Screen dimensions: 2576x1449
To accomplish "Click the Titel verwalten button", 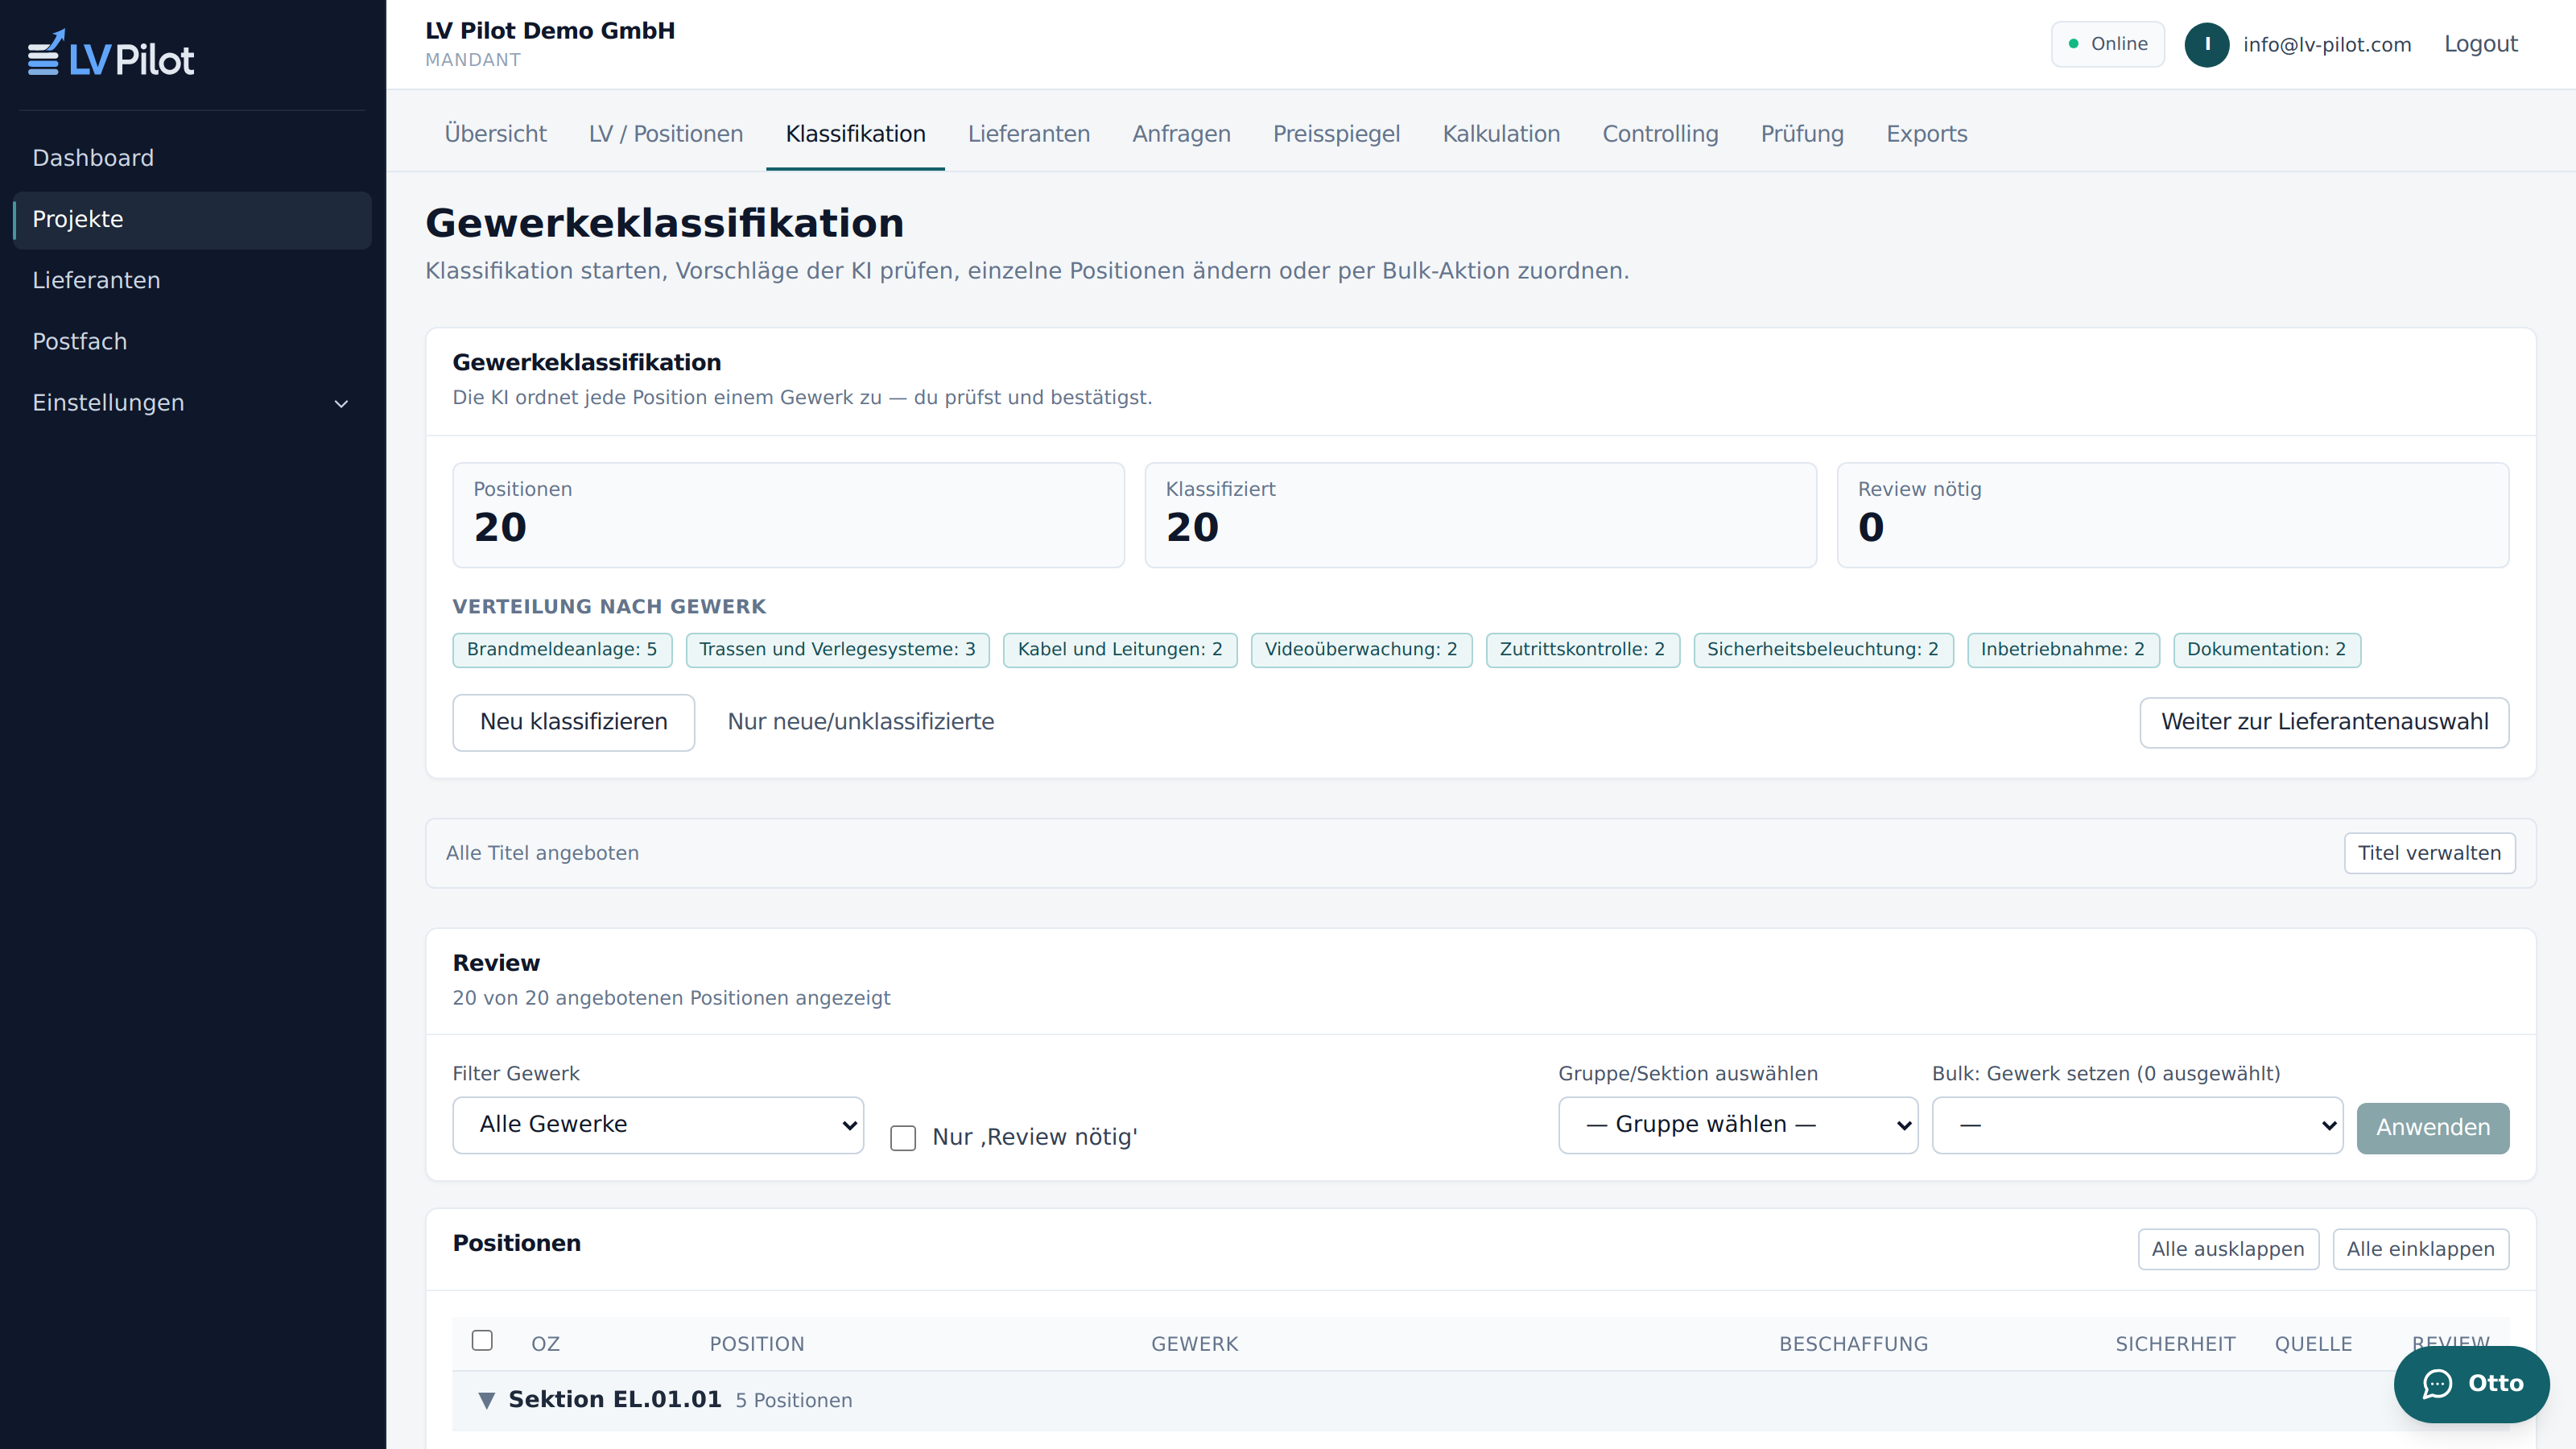I will point(2429,853).
